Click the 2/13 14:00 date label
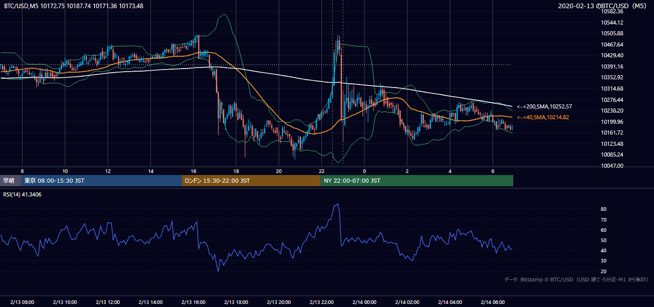The height and width of the screenshot is (307, 654). [x=150, y=302]
